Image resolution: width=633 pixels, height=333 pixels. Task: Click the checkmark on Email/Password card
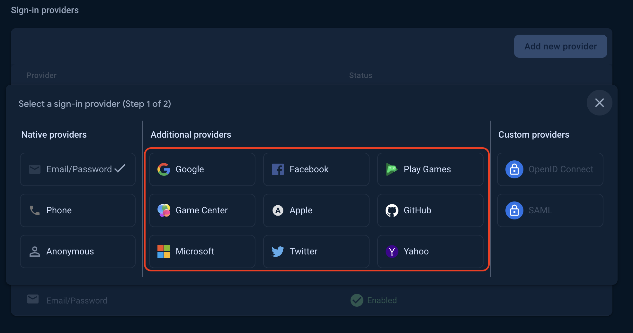[120, 168]
